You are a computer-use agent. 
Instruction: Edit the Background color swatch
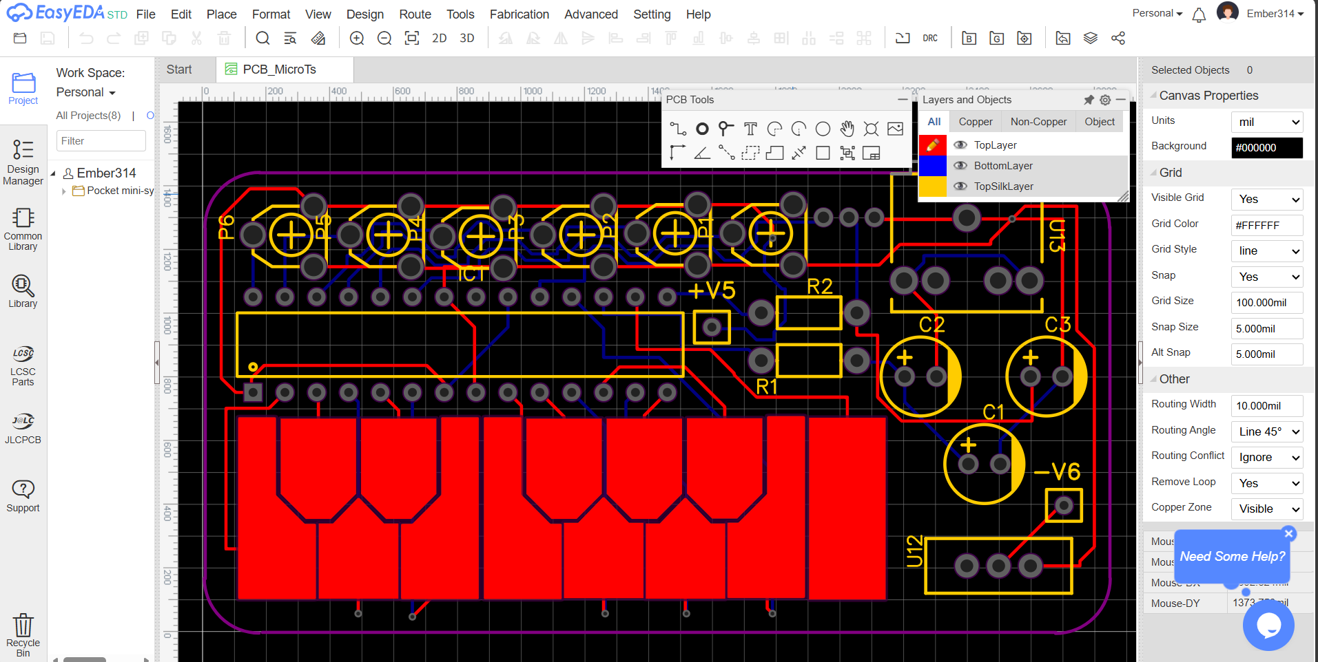[1266, 147]
